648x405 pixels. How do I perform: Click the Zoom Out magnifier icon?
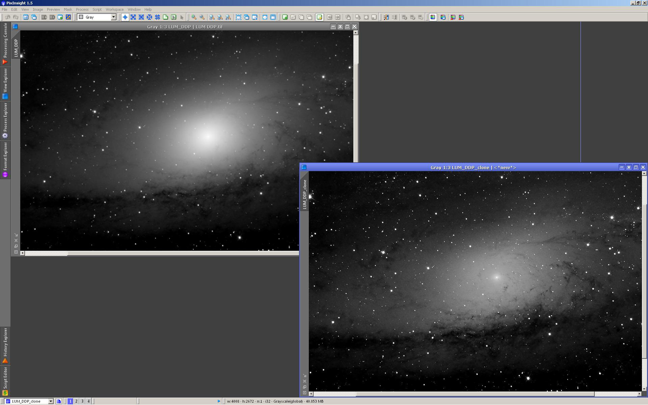coord(202,17)
